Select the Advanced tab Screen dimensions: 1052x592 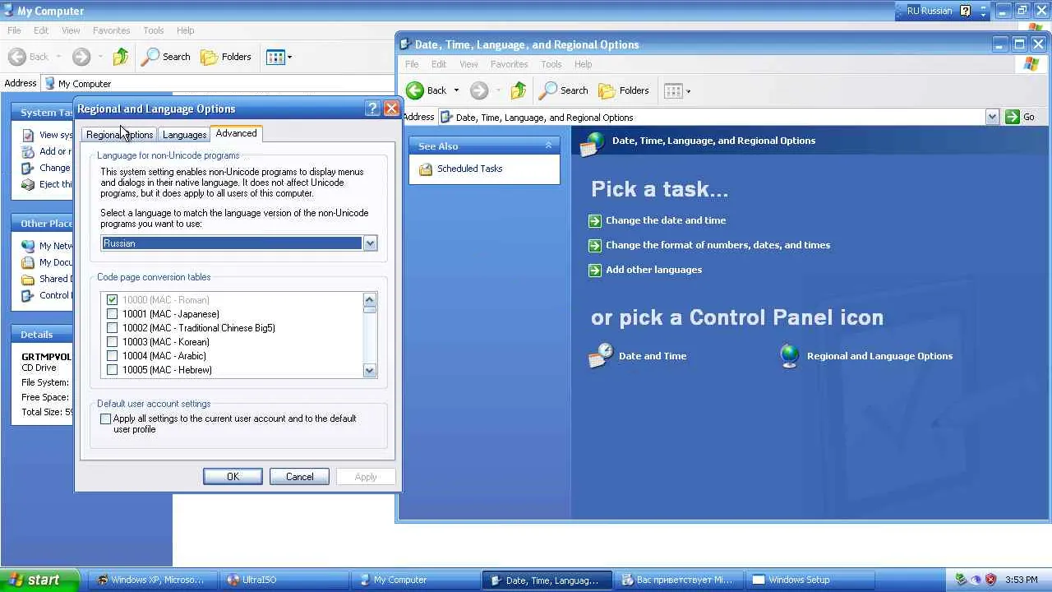236,133
